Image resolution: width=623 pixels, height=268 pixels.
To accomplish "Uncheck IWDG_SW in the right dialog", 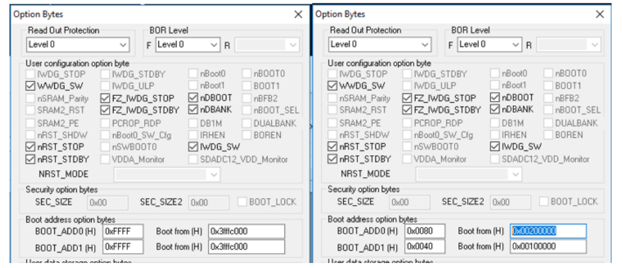I will [495, 146].
